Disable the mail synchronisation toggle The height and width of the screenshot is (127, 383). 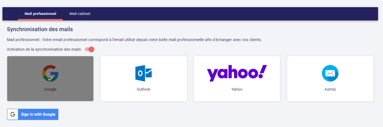(x=90, y=49)
